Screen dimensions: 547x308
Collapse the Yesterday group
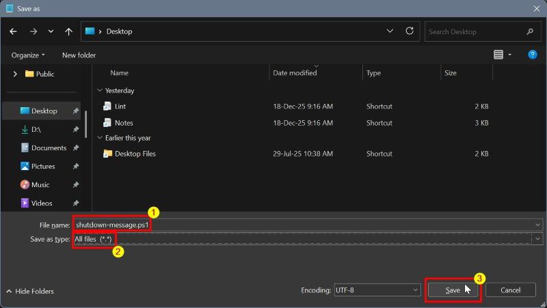99,90
